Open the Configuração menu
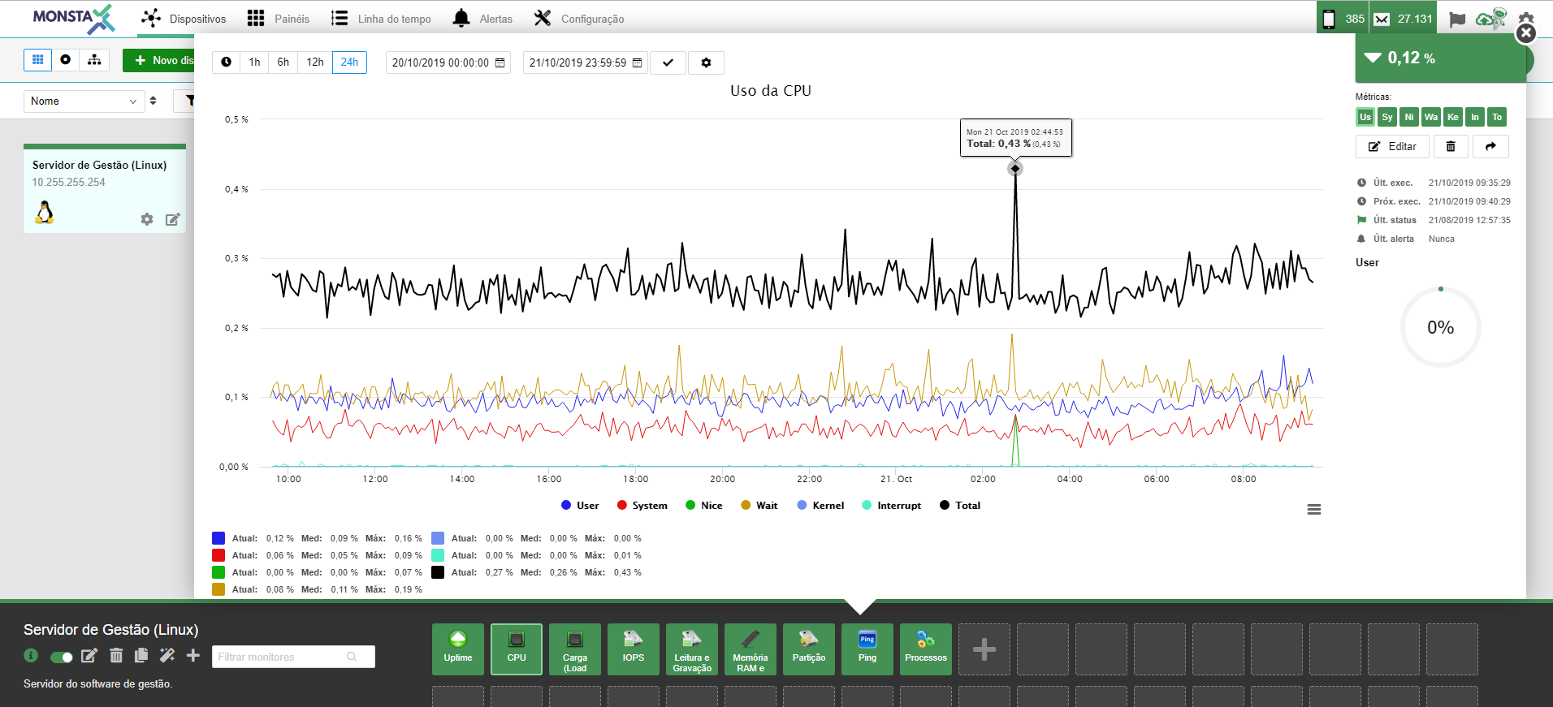1553x707 pixels. (x=579, y=19)
